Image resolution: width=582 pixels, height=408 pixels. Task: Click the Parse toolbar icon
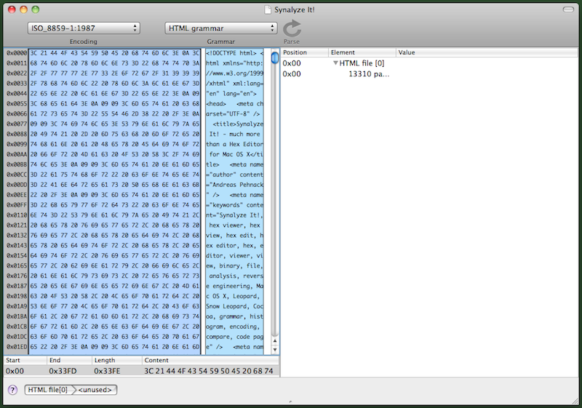click(292, 29)
